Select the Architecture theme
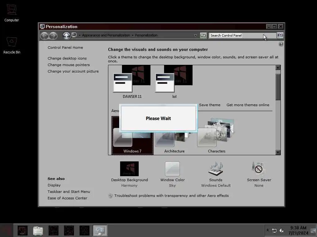 [174, 139]
